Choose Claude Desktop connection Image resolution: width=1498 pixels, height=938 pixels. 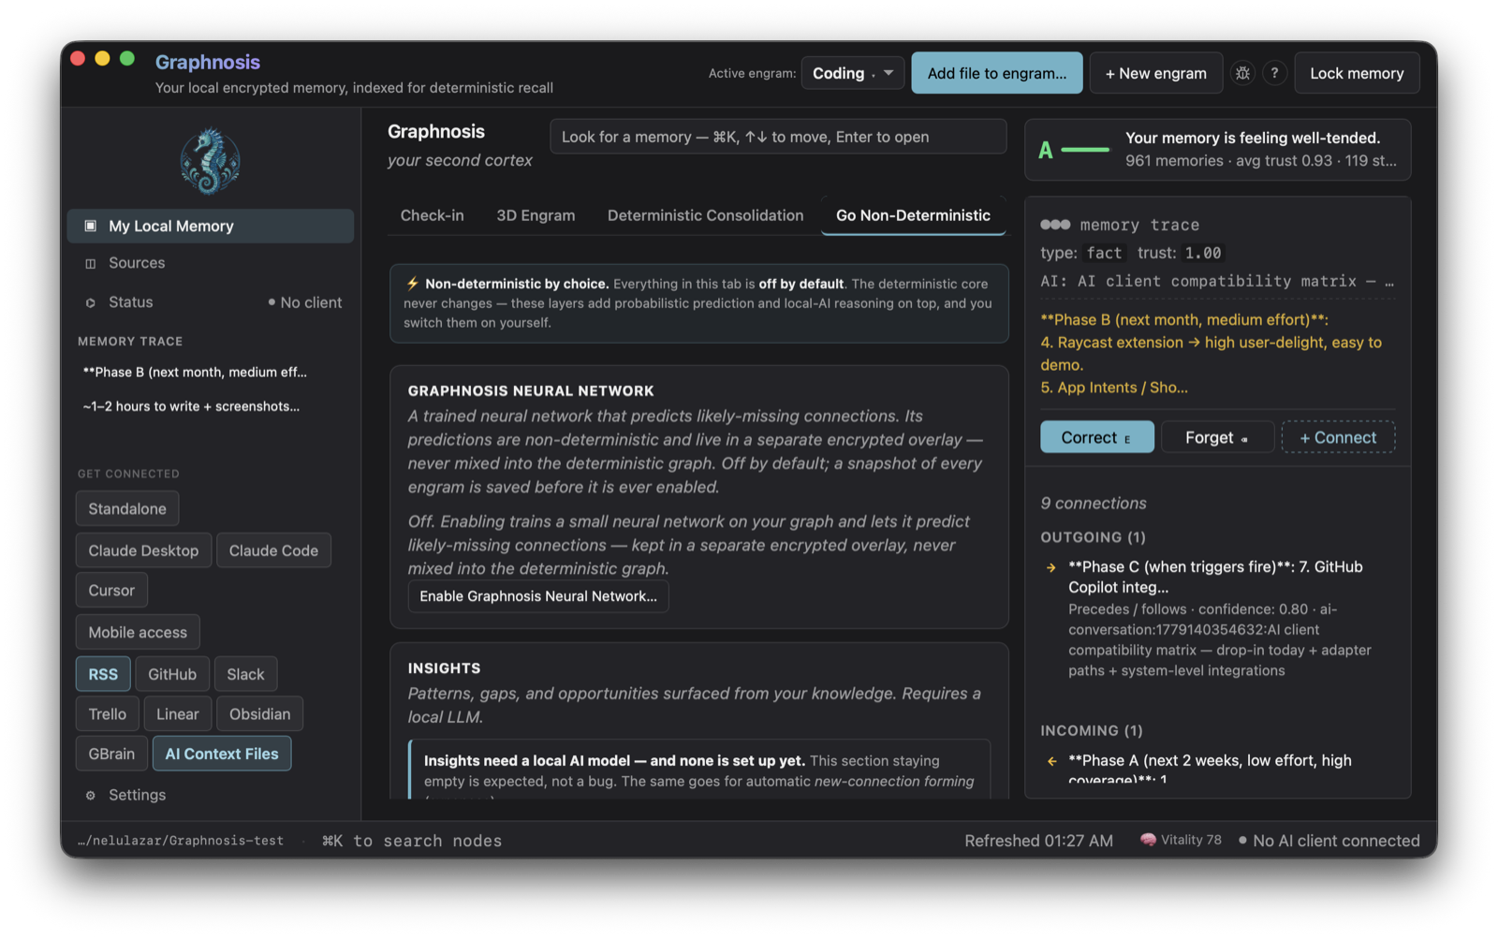(143, 550)
